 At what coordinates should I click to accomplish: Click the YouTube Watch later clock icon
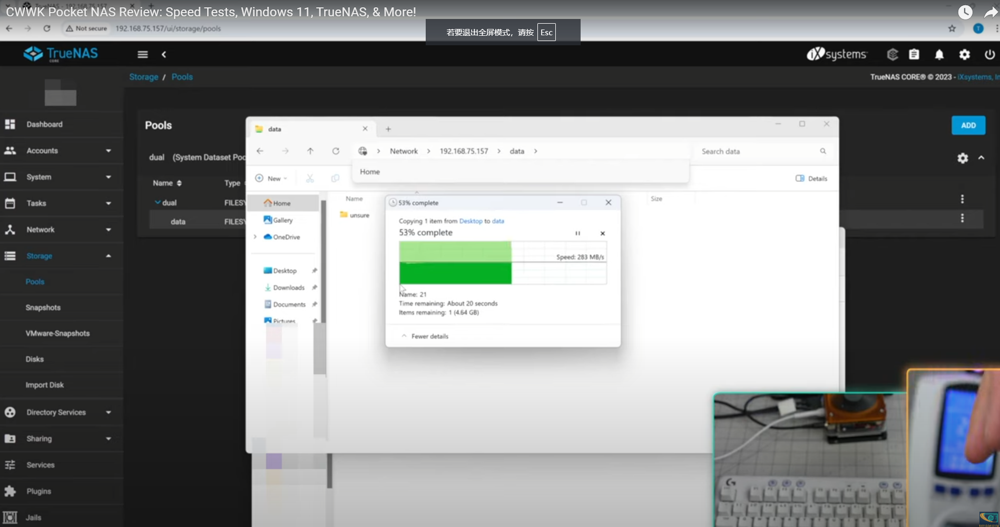(965, 12)
